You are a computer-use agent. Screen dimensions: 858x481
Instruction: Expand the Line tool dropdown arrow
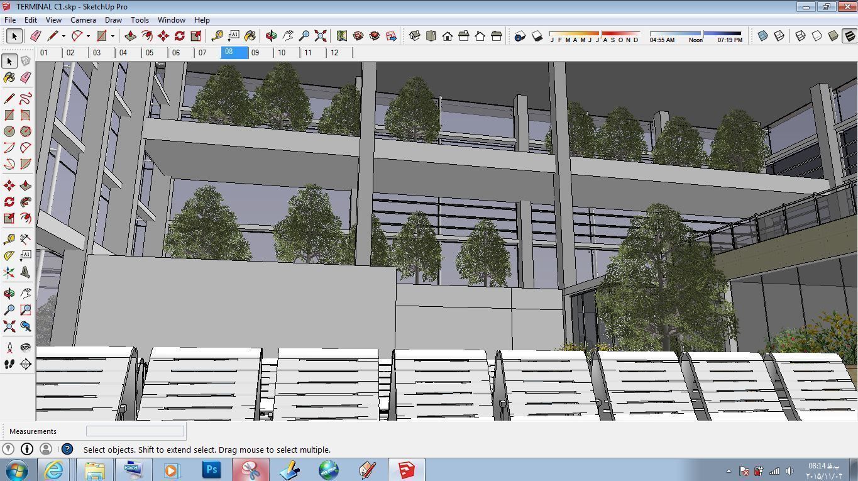coord(63,36)
